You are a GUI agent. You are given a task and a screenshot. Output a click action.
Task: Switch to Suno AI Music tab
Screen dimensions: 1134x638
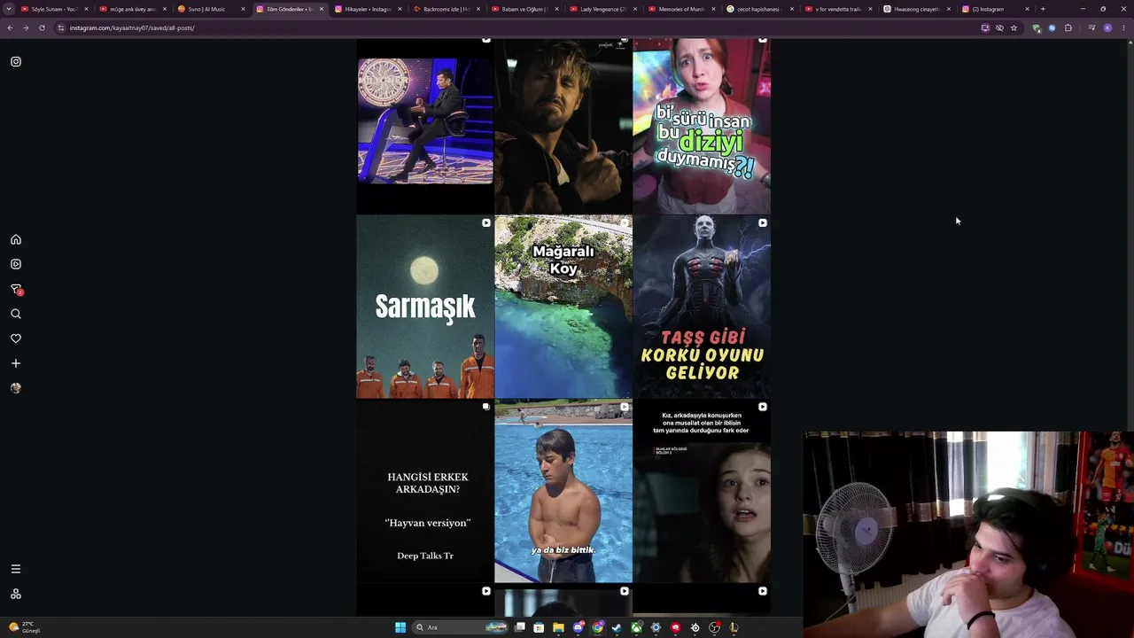pos(211,9)
